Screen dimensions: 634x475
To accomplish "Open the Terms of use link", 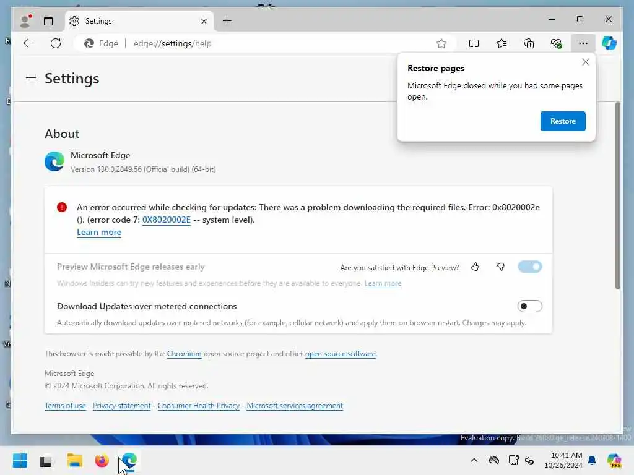I will [x=65, y=406].
